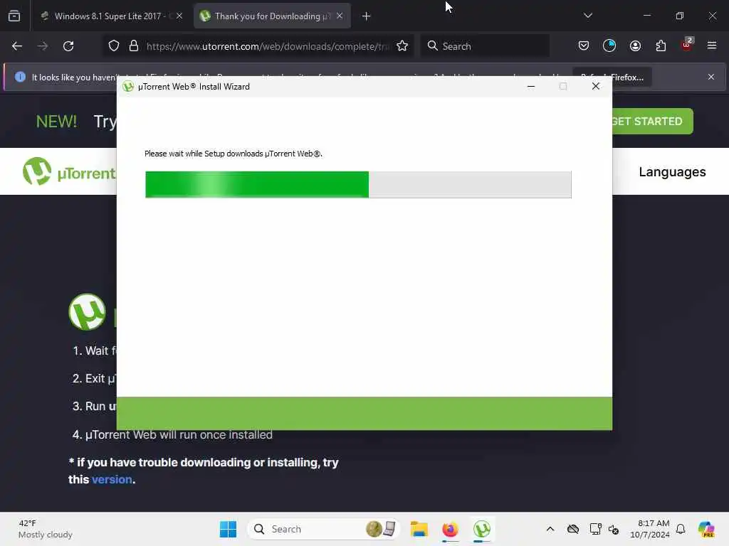Viewport: 729px width, 546px height.
Task: Open File Explorer from taskbar
Action: coord(419,529)
